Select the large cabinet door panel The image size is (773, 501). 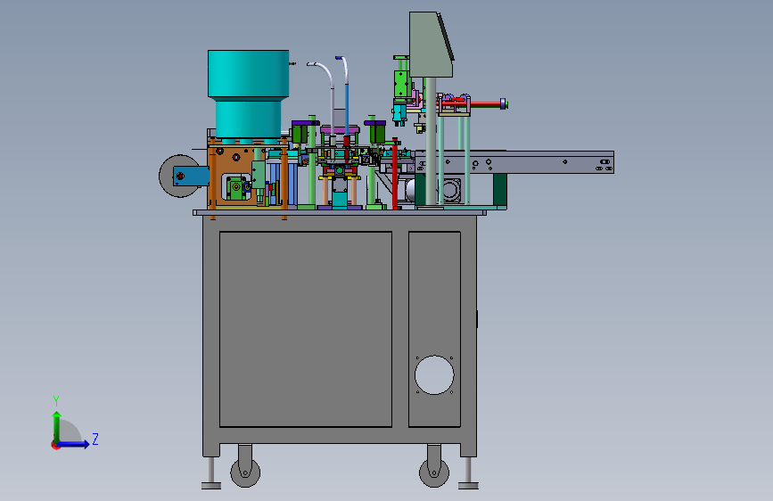click(306, 329)
